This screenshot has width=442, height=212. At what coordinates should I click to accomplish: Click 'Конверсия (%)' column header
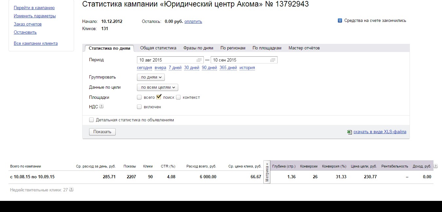pyautogui.click(x=334, y=166)
